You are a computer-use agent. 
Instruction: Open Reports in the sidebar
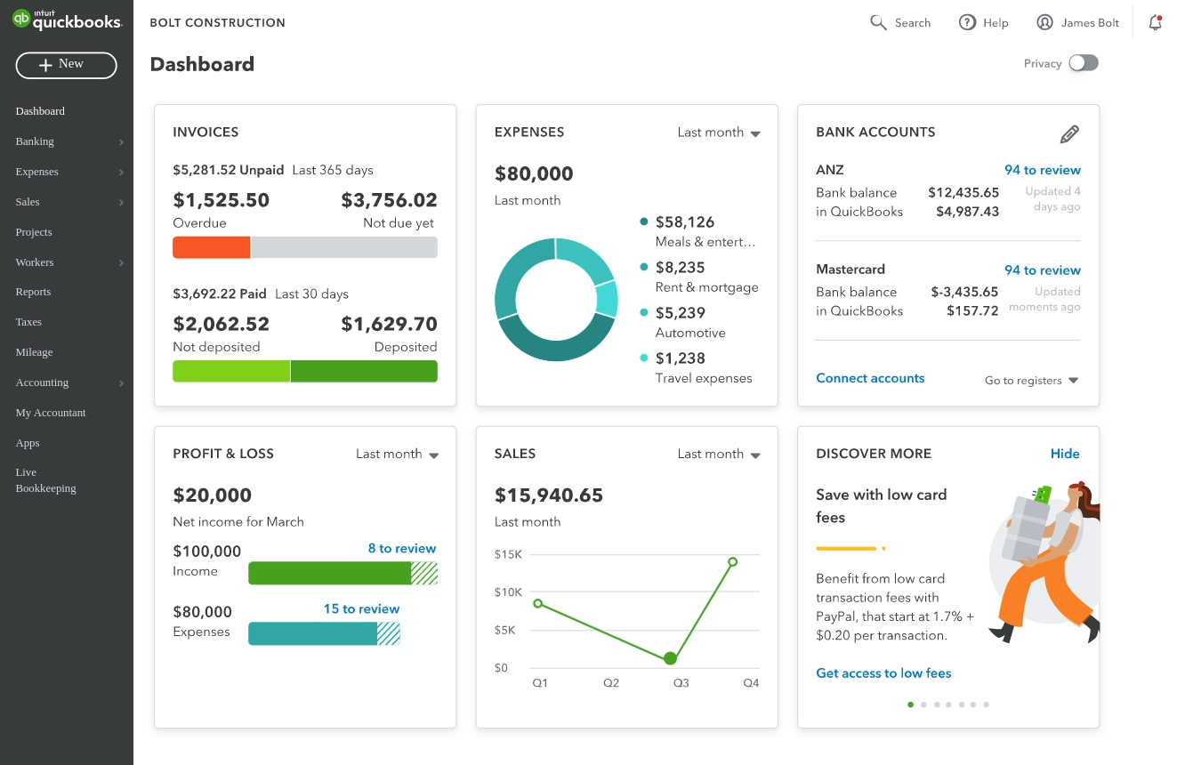point(33,292)
